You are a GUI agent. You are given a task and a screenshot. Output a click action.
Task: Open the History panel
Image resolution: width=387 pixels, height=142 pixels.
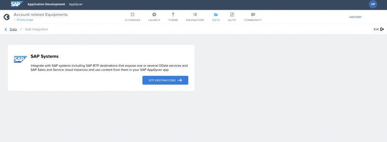pyautogui.click(x=355, y=17)
